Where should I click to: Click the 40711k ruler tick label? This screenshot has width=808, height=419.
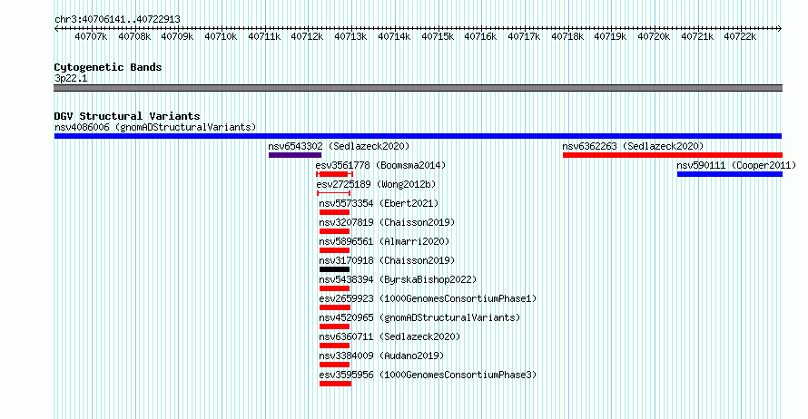tap(264, 36)
